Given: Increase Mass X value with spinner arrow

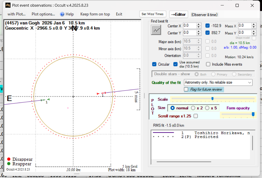Looking at the screenshot, I should (x=254, y=24).
